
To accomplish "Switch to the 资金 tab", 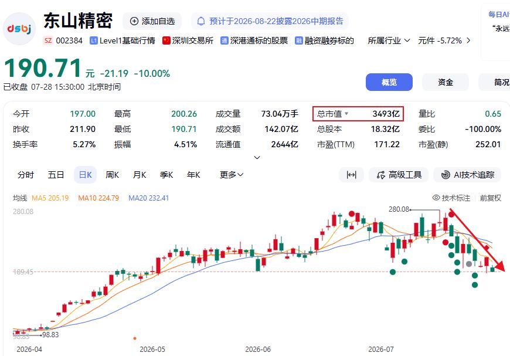I will point(446,82).
